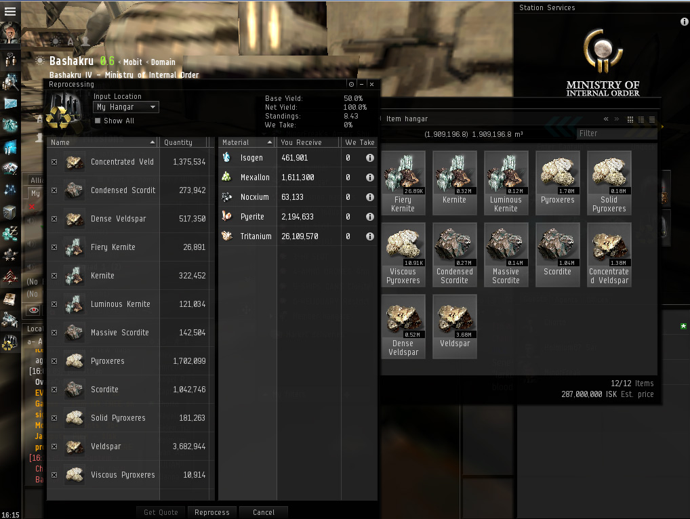Click the sun icon beside Bashakru

(39, 60)
